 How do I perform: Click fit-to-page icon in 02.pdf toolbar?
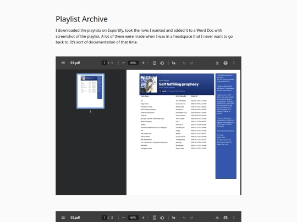point(155,218)
